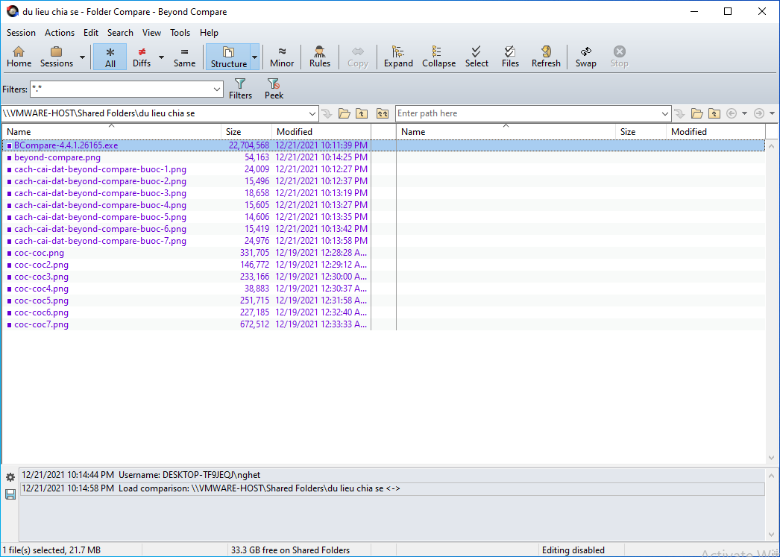Open the Actions menu
The height and width of the screenshot is (557, 780).
tap(59, 33)
